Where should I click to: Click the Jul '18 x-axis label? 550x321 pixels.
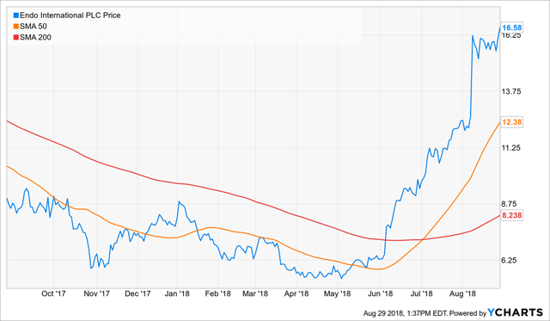point(421,293)
